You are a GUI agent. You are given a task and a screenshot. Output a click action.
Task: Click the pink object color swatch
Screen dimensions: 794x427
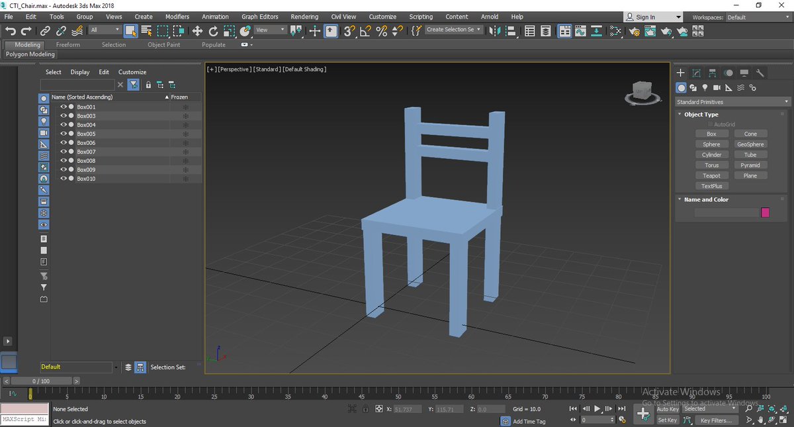[x=766, y=213]
